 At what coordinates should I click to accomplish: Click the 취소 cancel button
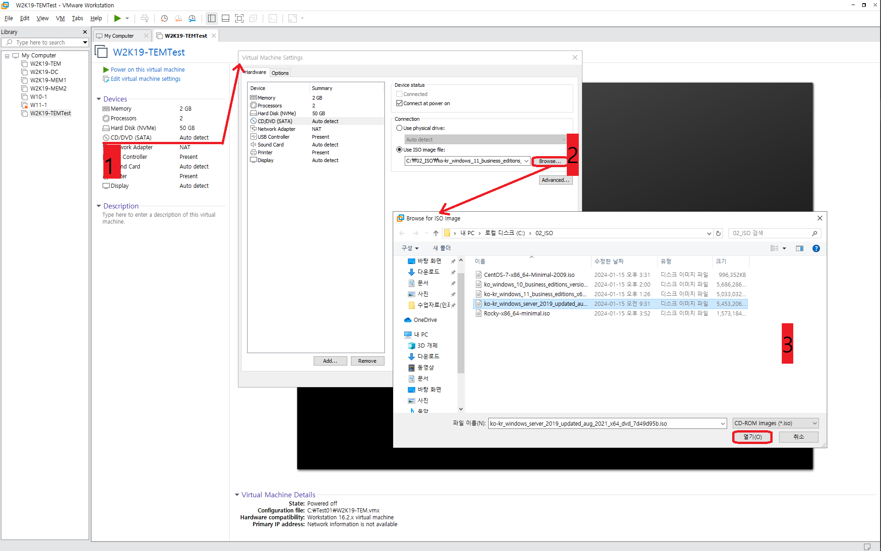798,437
